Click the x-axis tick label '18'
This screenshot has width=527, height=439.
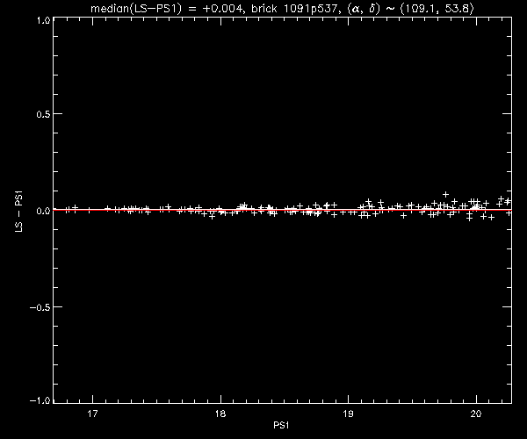click(220, 414)
